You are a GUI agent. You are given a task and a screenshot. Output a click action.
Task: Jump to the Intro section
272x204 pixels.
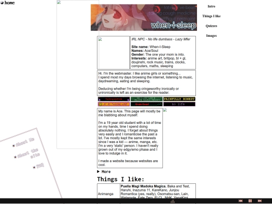click(x=211, y=6)
